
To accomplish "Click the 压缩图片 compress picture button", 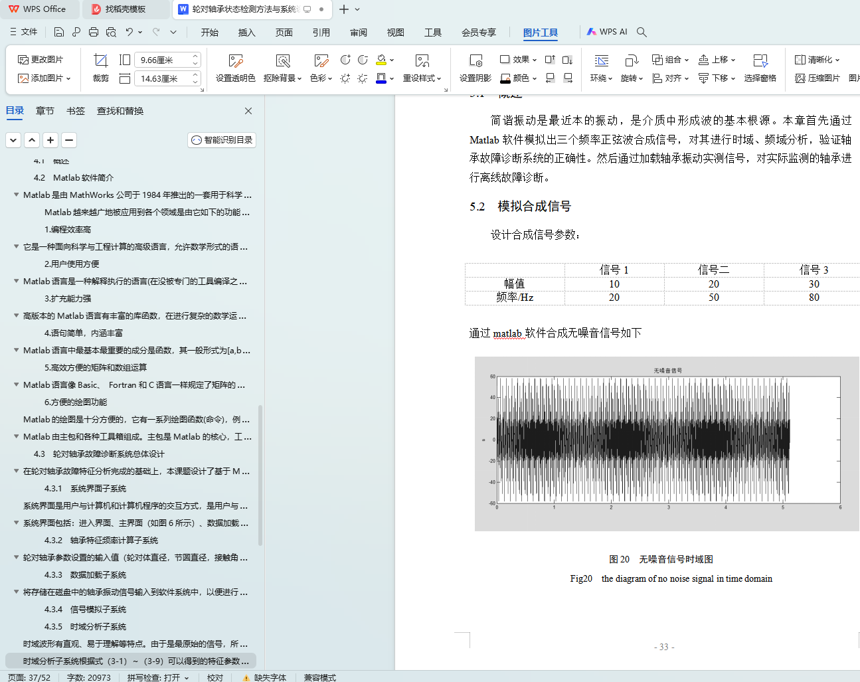I will pos(817,78).
